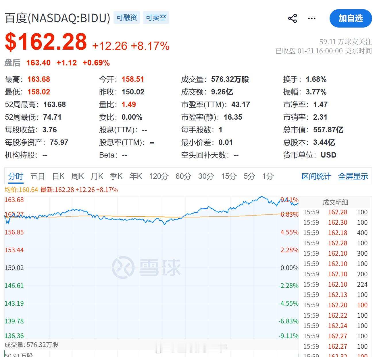The width and height of the screenshot is (381, 357).
Task: Click the trade row with price 162.24
Action: (x=335, y=326)
